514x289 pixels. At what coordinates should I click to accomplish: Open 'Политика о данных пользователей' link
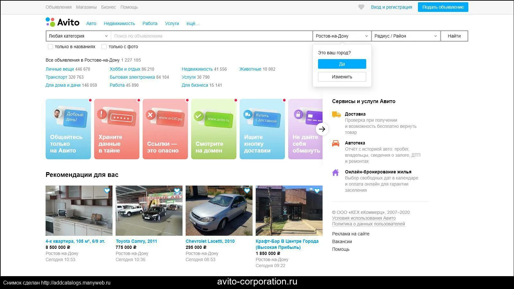tap(368, 224)
